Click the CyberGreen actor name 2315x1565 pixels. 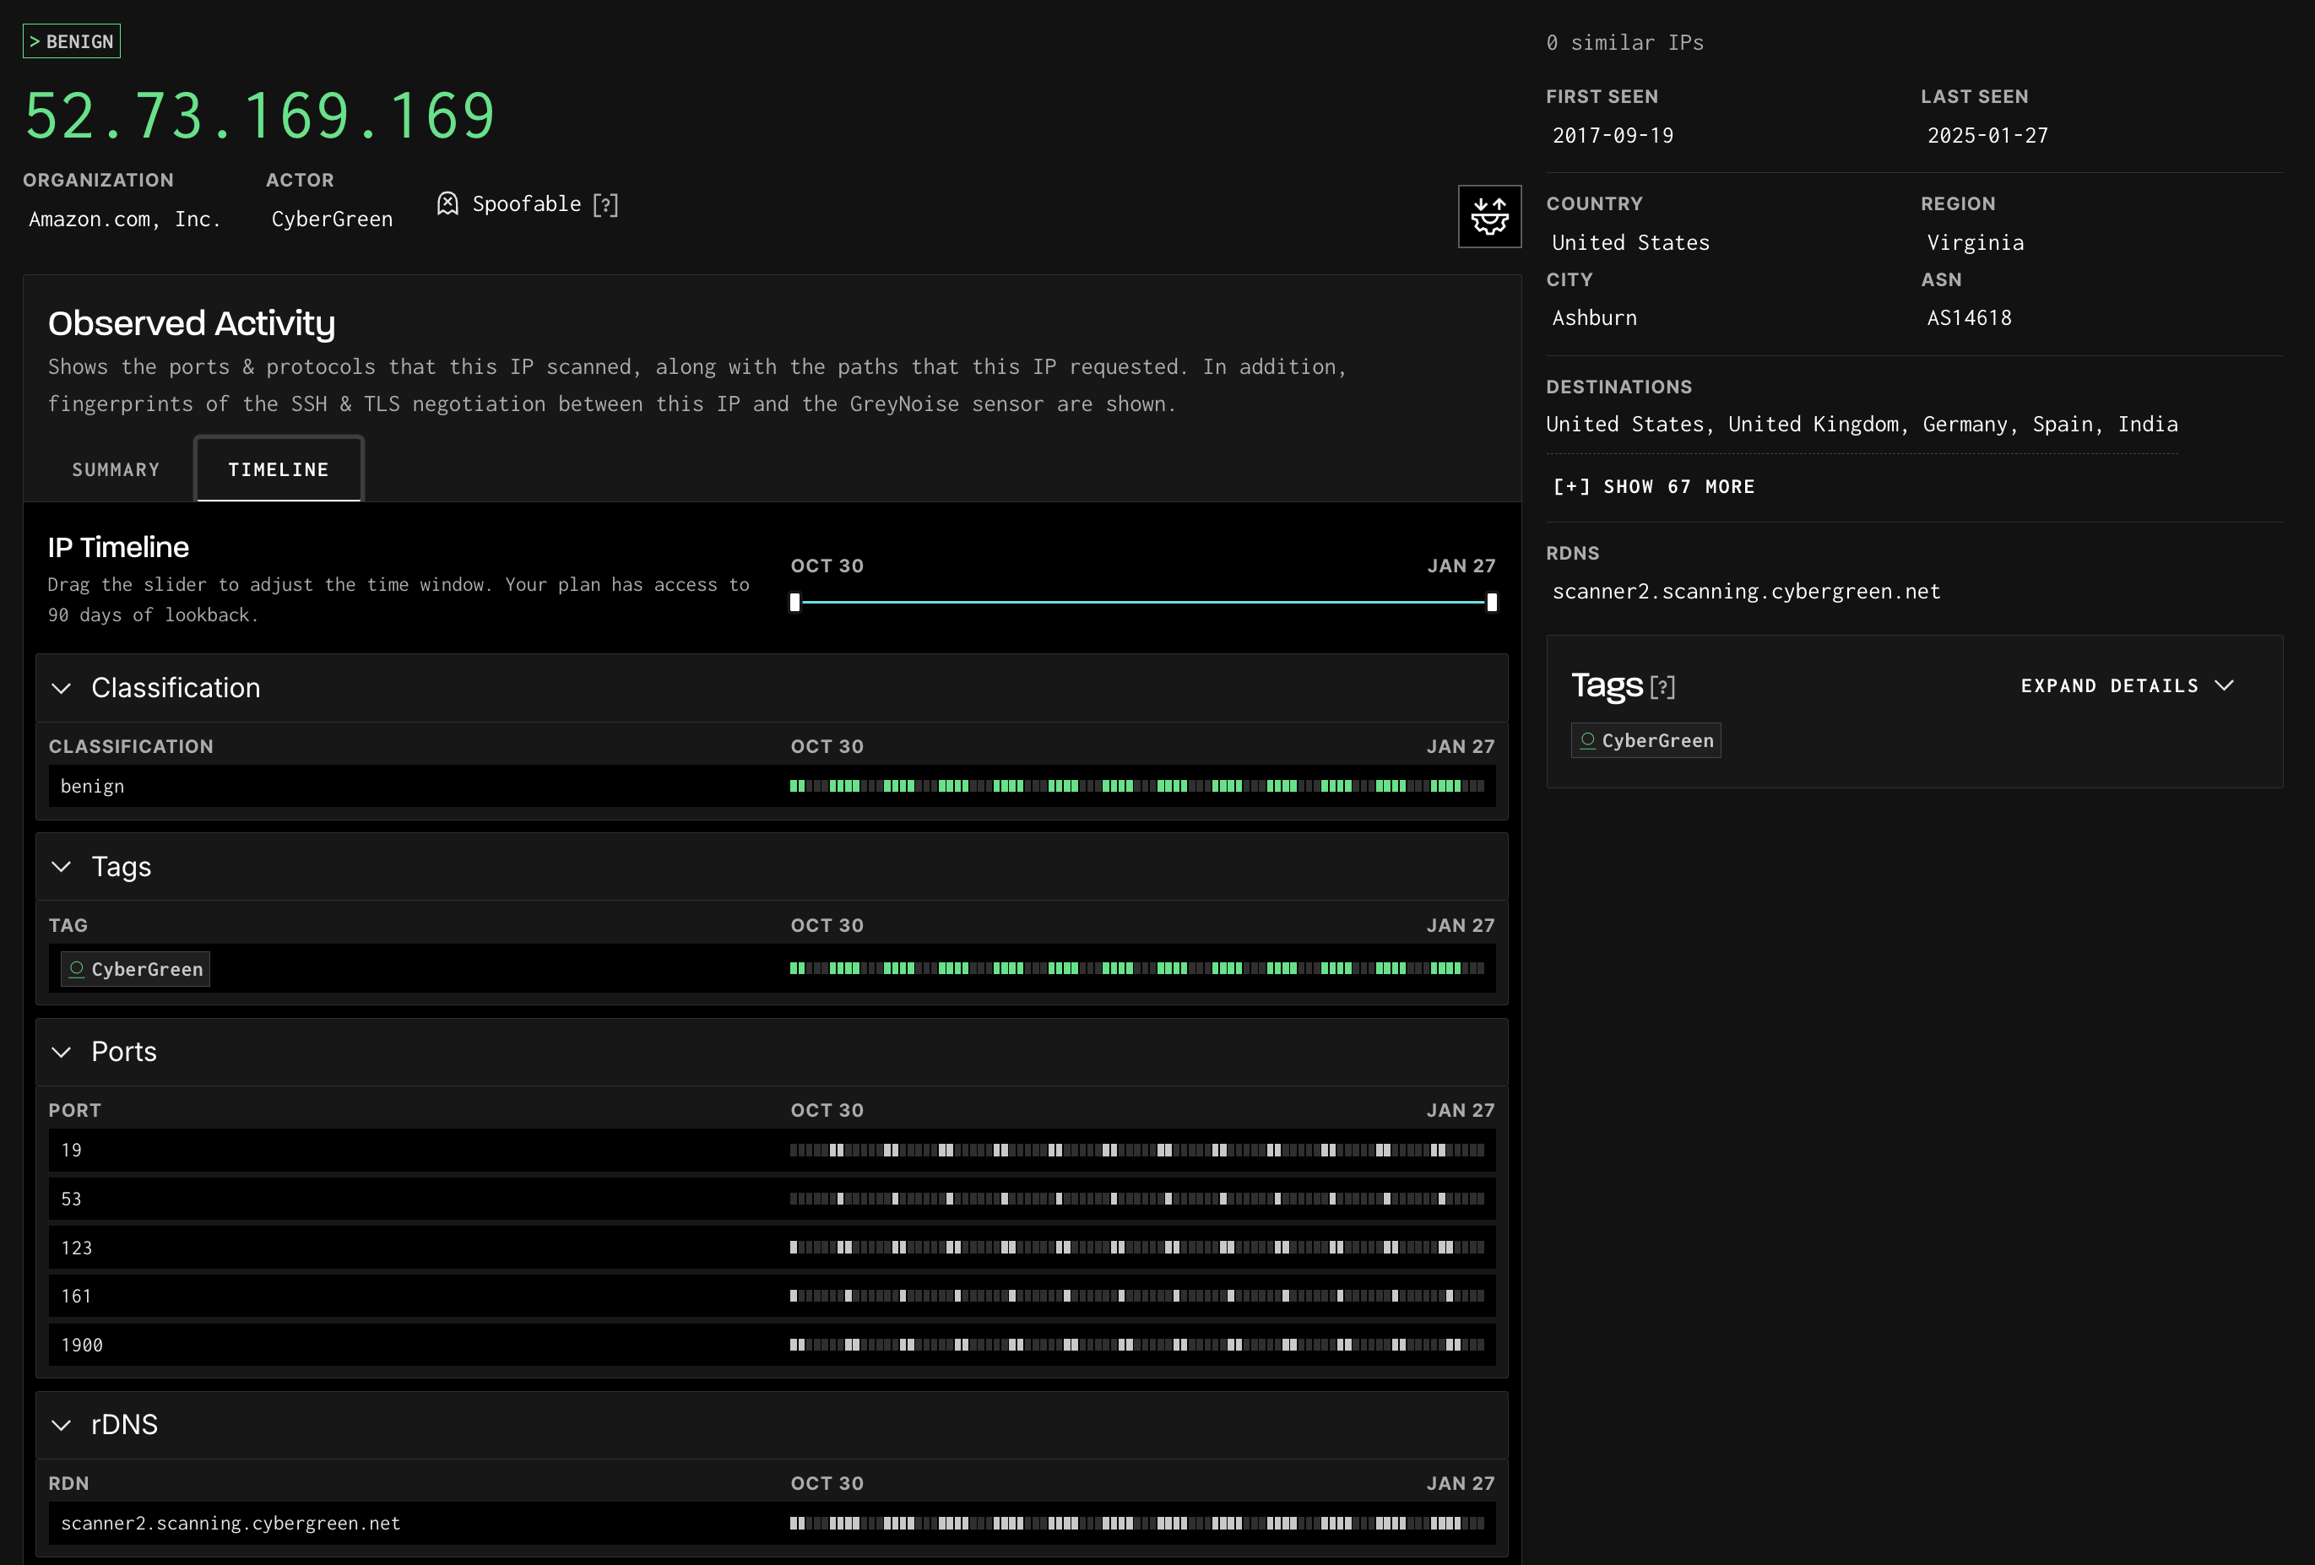333,219
